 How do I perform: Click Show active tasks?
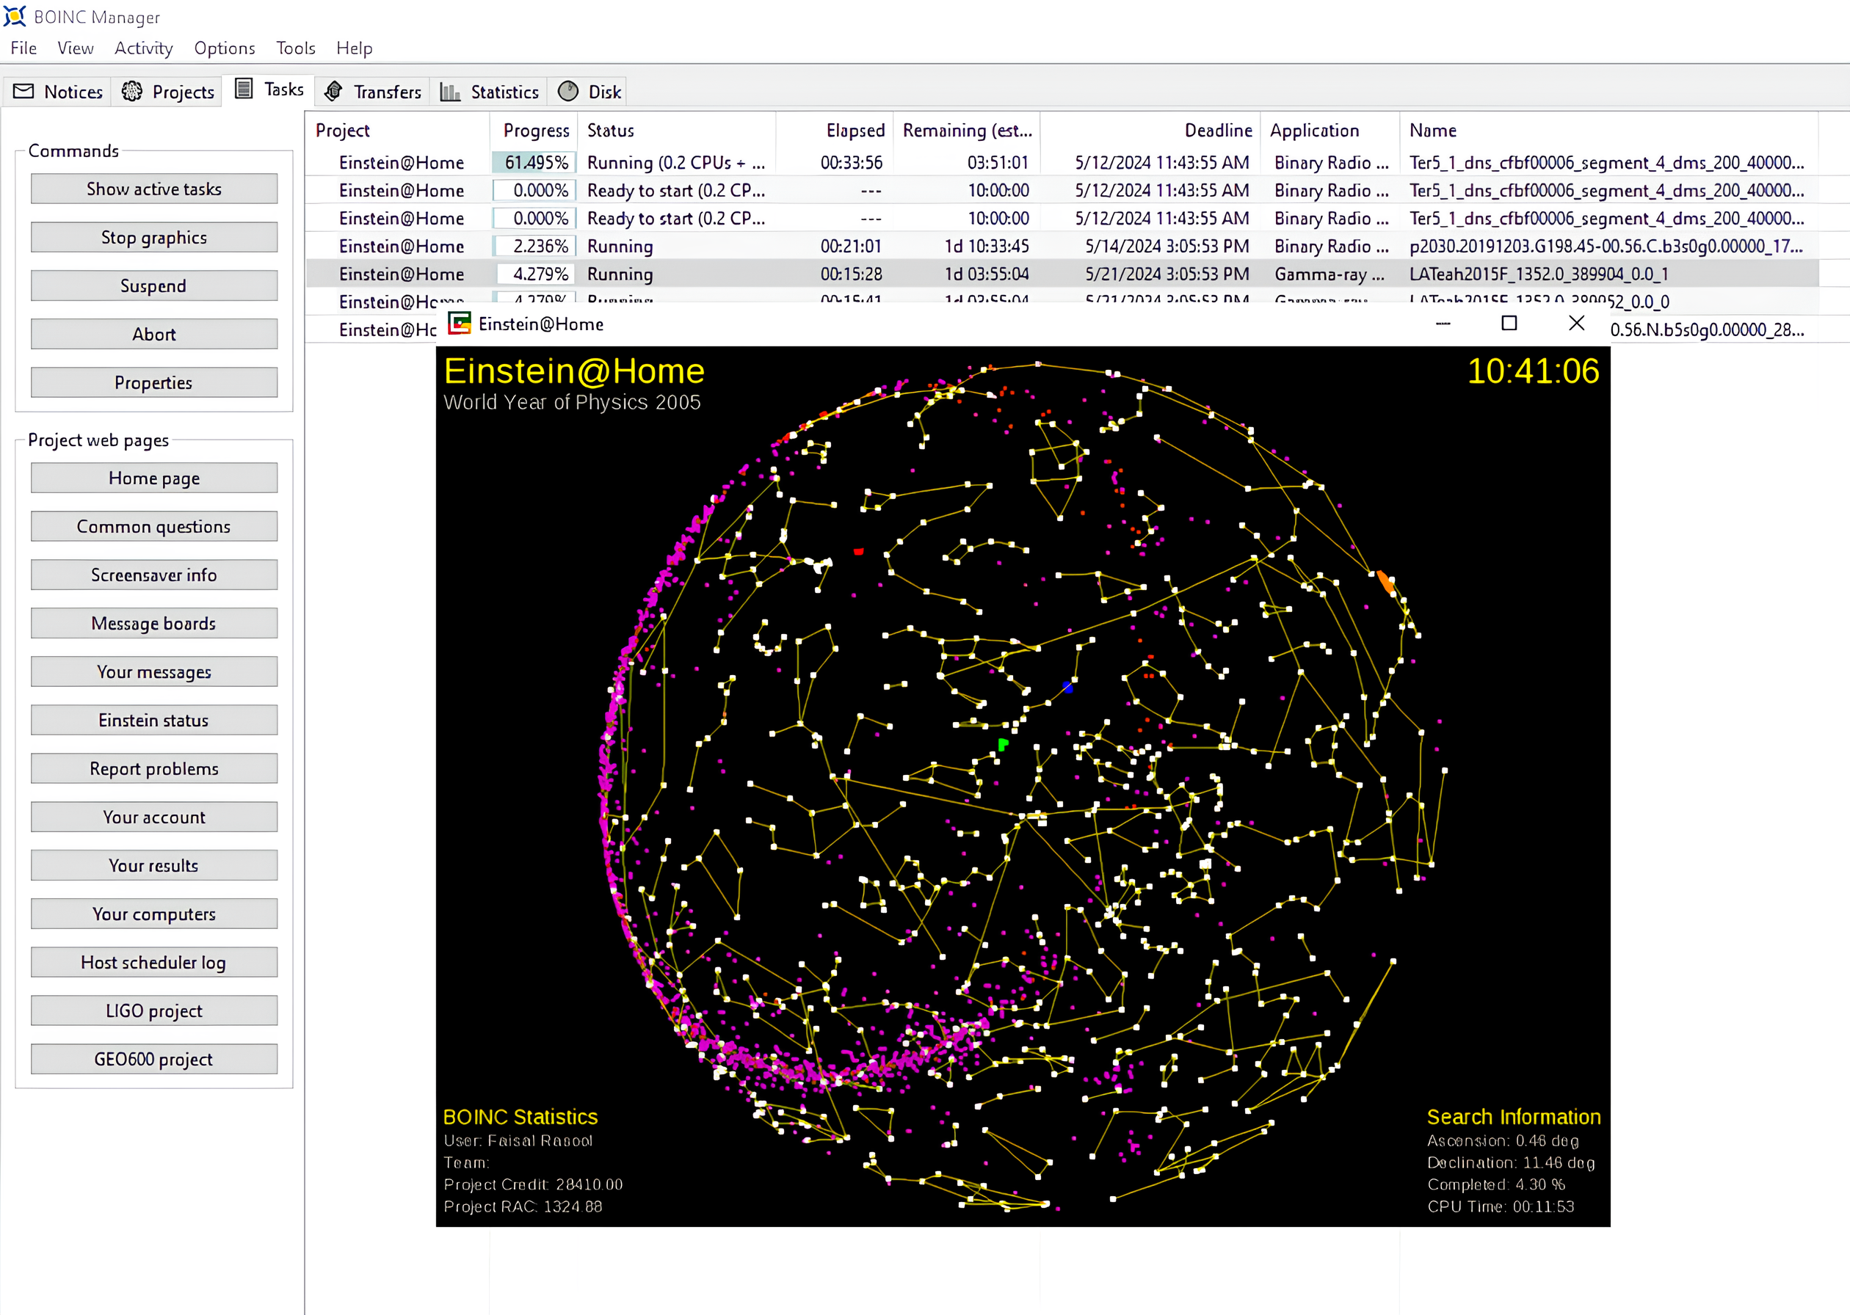coord(154,188)
